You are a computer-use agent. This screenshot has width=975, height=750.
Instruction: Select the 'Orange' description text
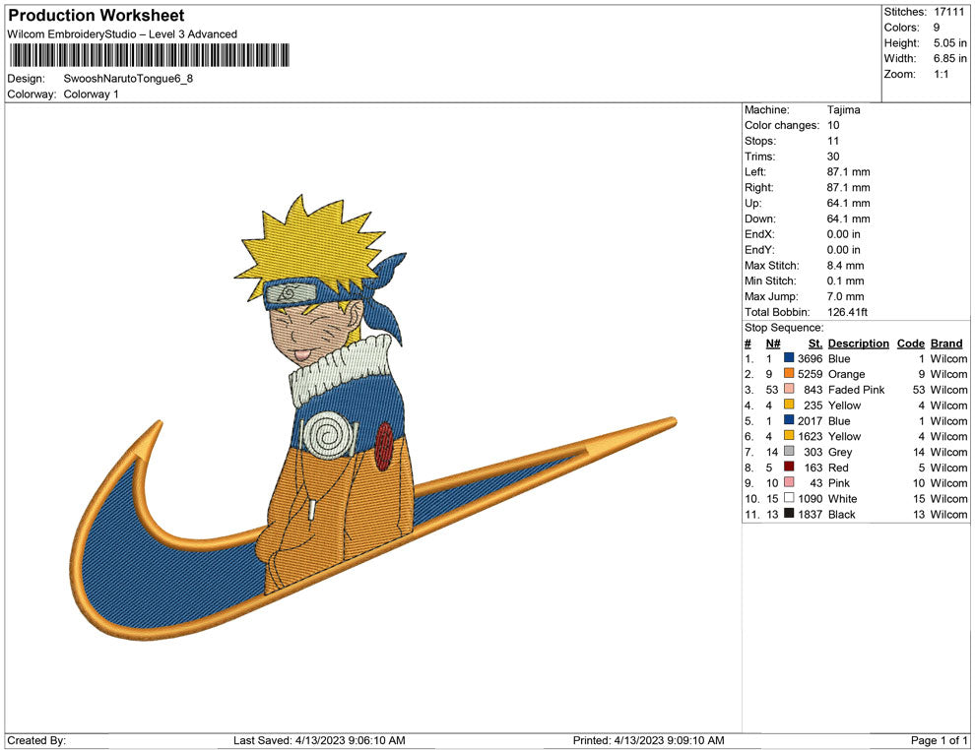[846, 374]
